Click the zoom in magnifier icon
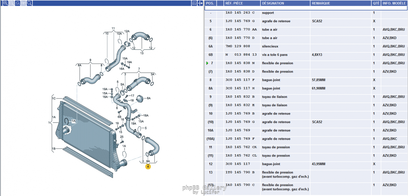 point(5,3)
